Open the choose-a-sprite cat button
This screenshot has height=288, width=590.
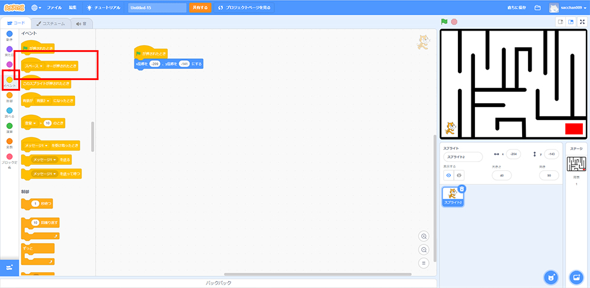[550, 277]
